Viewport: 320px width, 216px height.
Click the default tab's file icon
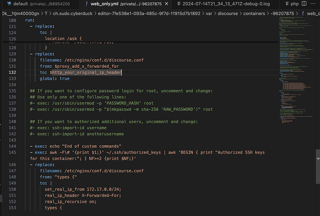[x=9, y=4]
